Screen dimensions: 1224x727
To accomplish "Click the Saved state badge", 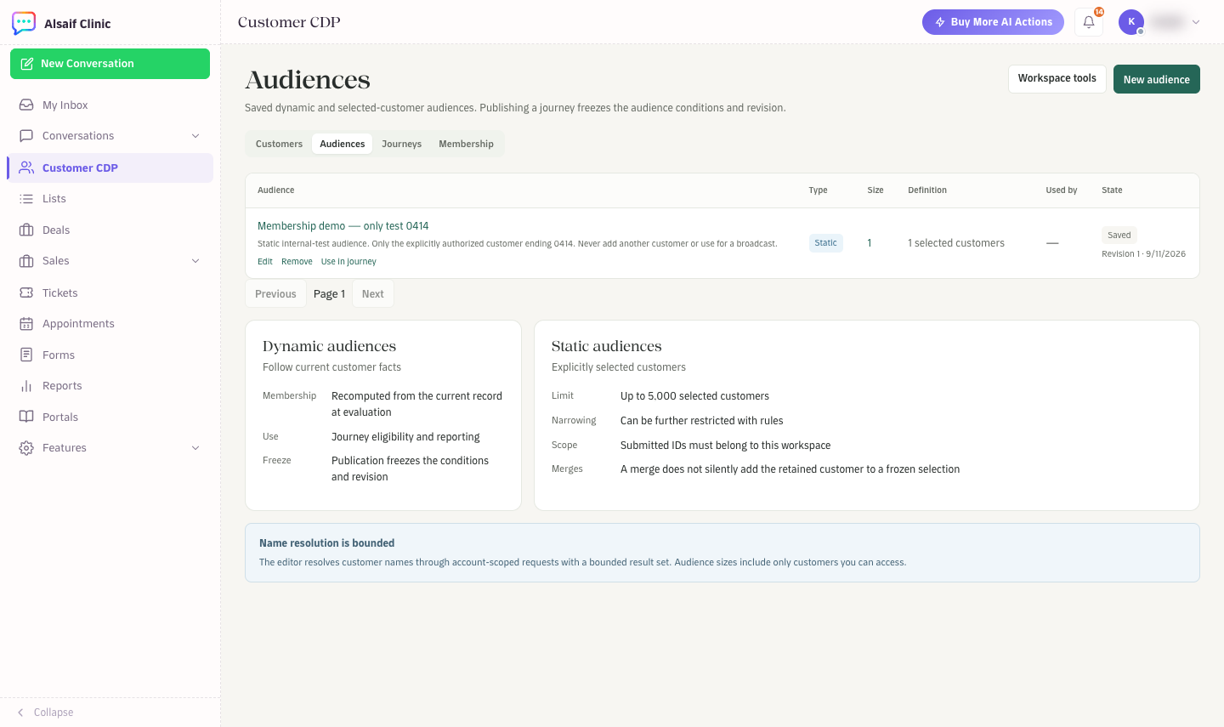I will tap(1119, 236).
